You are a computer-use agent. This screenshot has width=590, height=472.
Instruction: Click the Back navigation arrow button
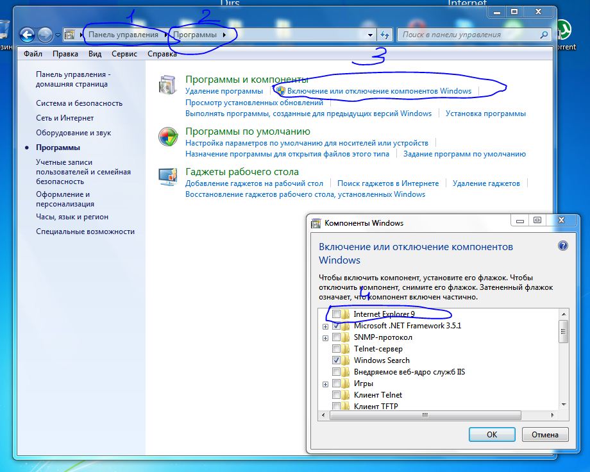point(27,35)
